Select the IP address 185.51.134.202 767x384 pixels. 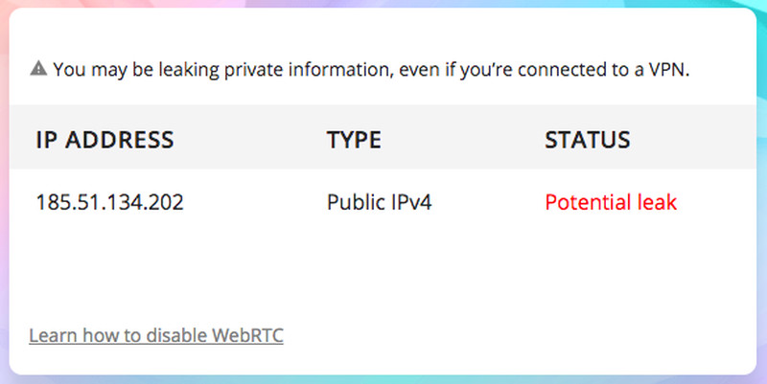[109, 202]
